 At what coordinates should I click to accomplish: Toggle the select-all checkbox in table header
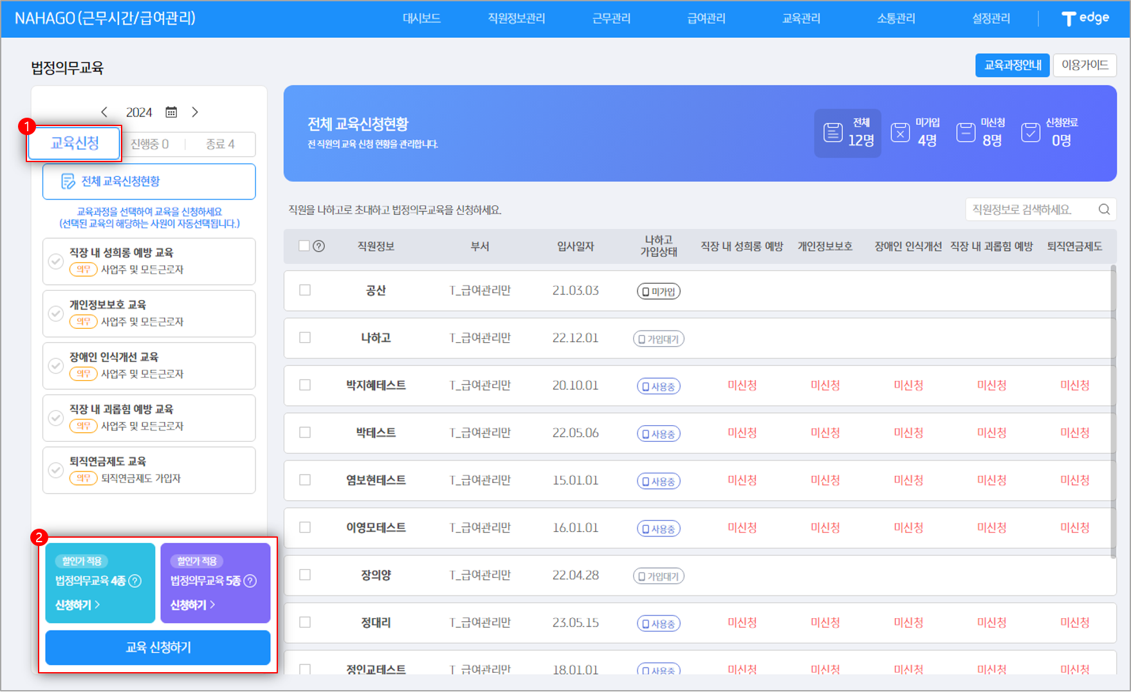pos(304,246)
